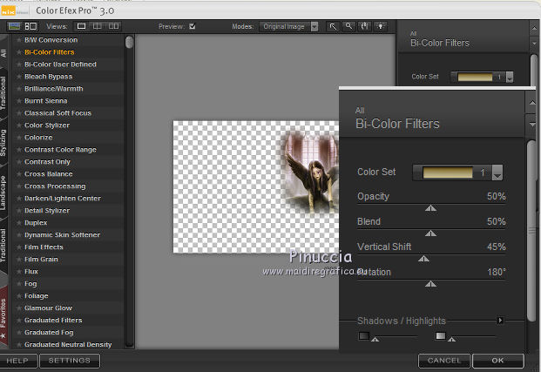
Task: Select Color Stylizer filter
Action: click(47, 125)
